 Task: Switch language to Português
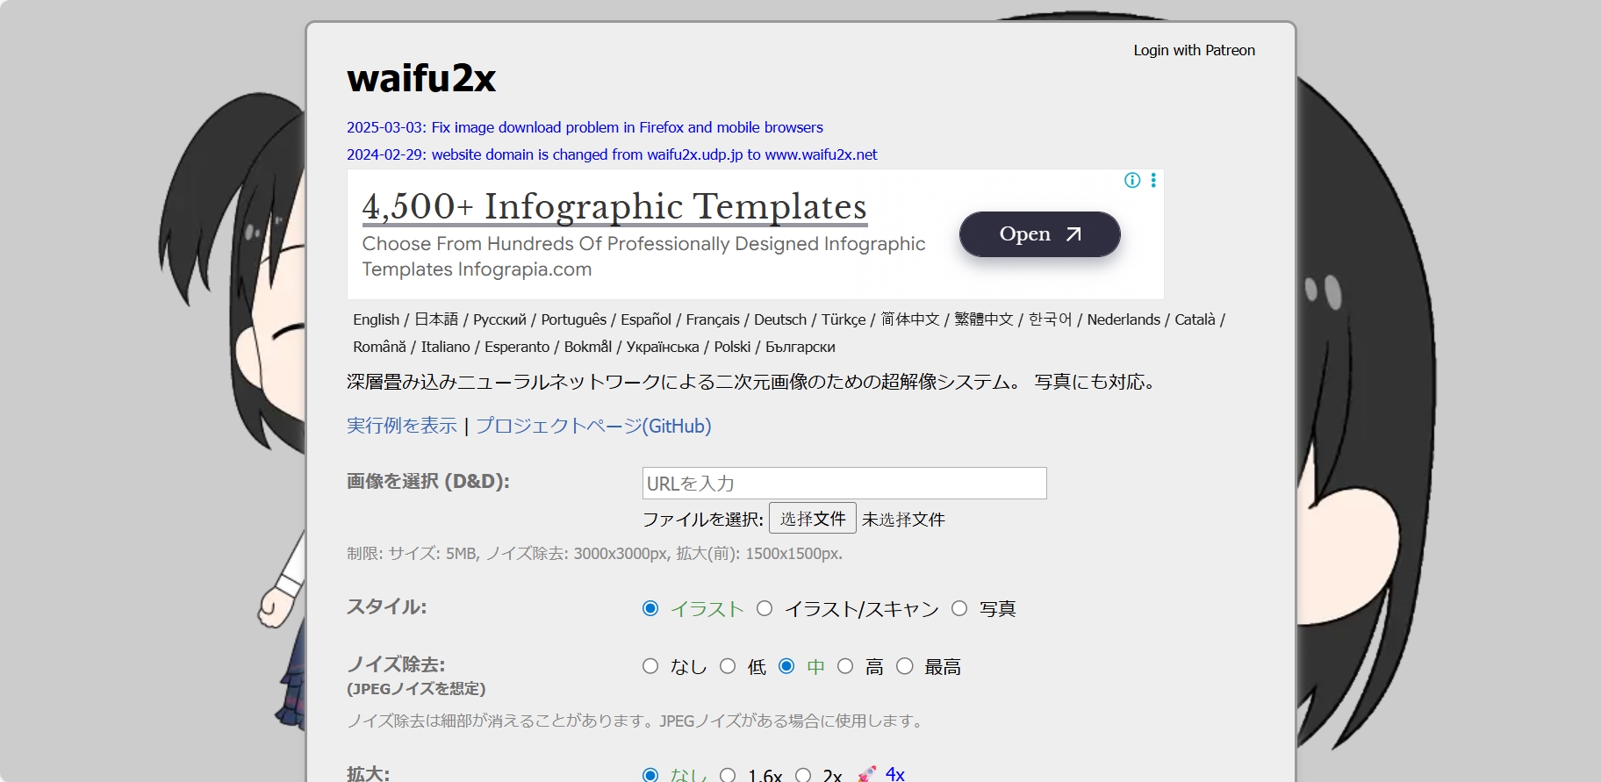(x=574, y=319)
